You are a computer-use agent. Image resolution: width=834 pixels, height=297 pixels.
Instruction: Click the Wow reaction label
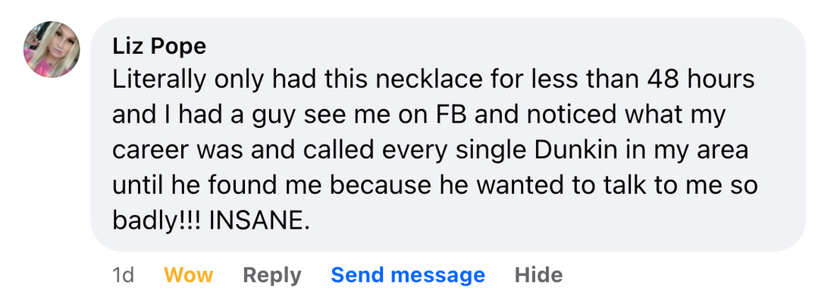pos(188,275)
